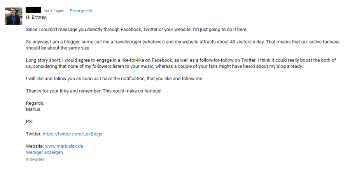Click the 'Hi Britney,' greeting line
This screenshot has width=350, height=169.
point(37,17)
